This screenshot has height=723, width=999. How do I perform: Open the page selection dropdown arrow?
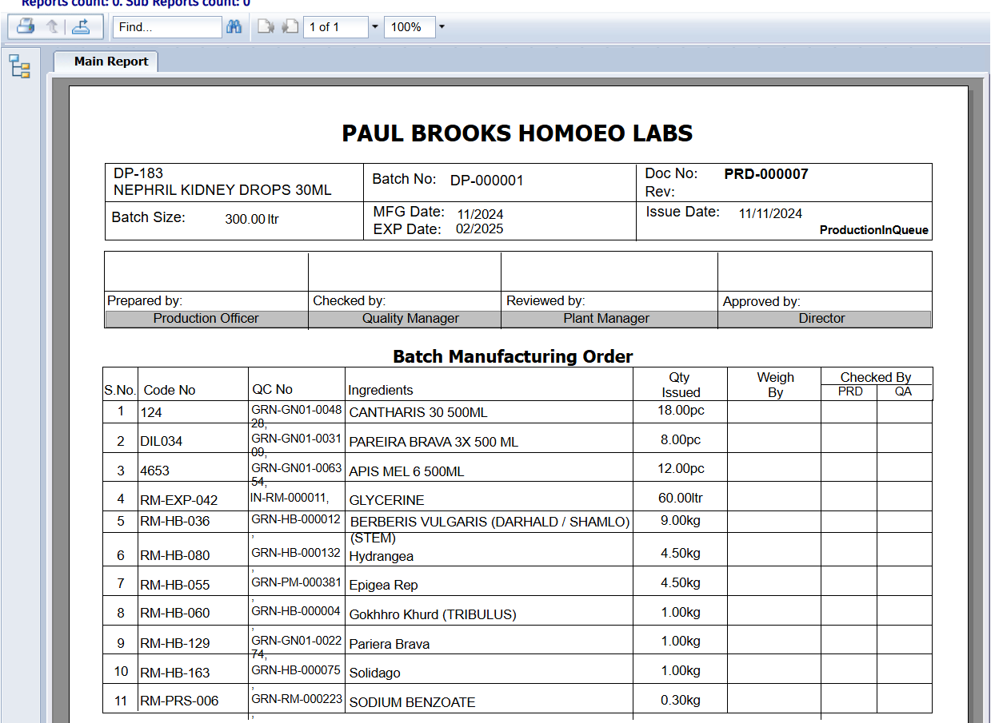375,26
